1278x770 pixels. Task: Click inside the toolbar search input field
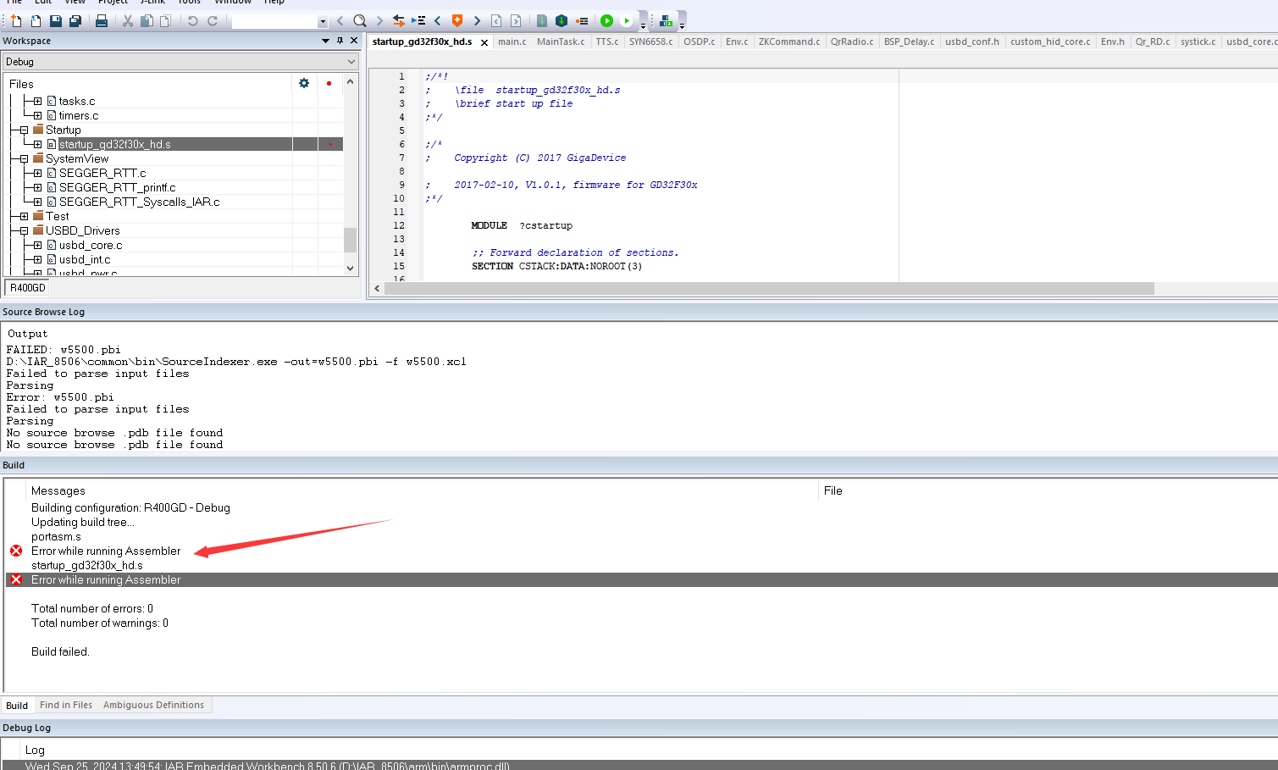click(x=274, y=22)
